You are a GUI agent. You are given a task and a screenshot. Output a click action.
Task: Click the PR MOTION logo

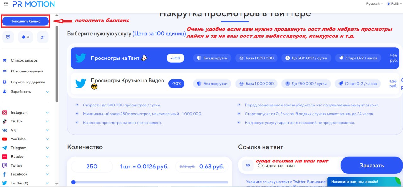34,4
